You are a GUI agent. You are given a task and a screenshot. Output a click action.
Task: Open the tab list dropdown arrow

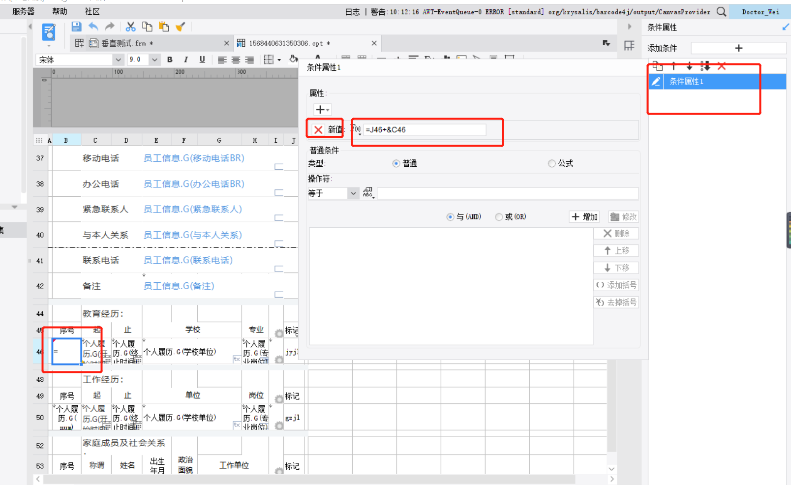[606, 43]
